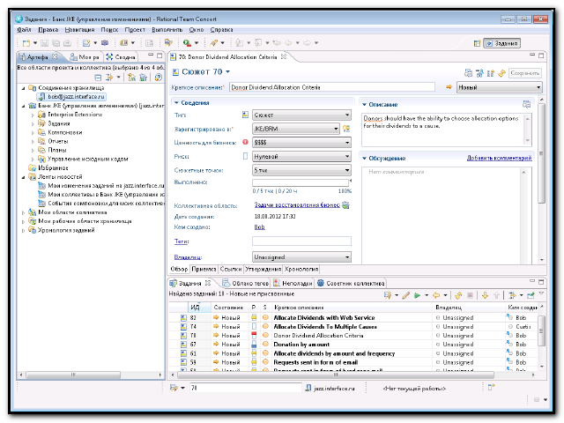Image resolution: width=564 pixels, height=423 pixels.
Task: Click the open perspective icon
Action: coord(477,43)
